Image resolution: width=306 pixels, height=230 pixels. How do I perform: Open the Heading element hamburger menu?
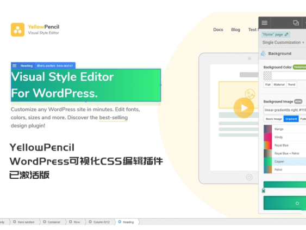click(15, 65)
